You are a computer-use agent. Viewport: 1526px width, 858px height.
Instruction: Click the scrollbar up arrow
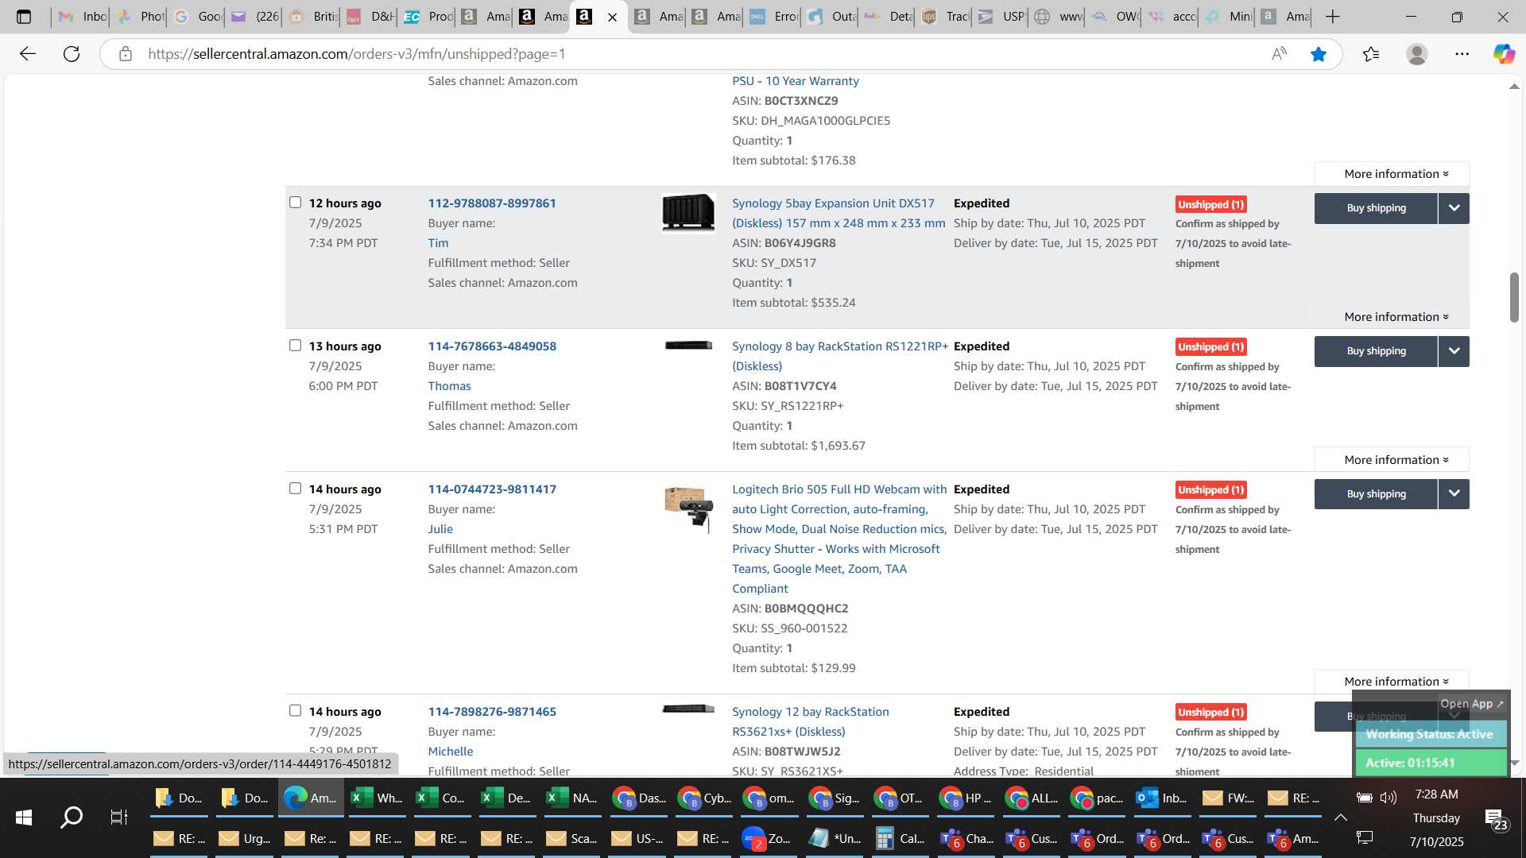[1514, 86]
